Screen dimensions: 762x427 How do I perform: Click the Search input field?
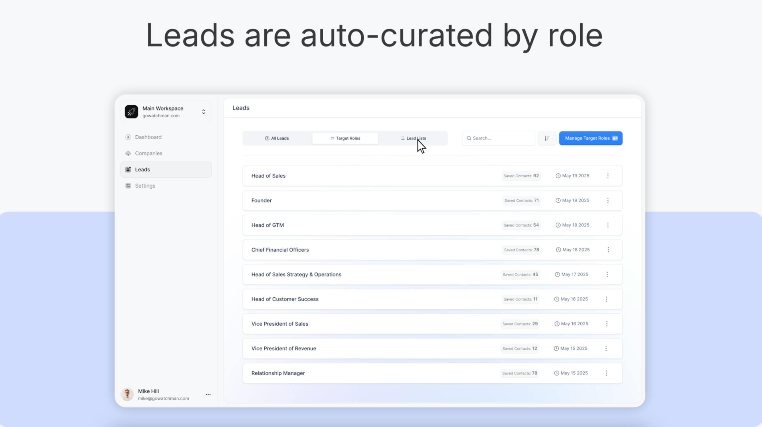pos(499,138)
